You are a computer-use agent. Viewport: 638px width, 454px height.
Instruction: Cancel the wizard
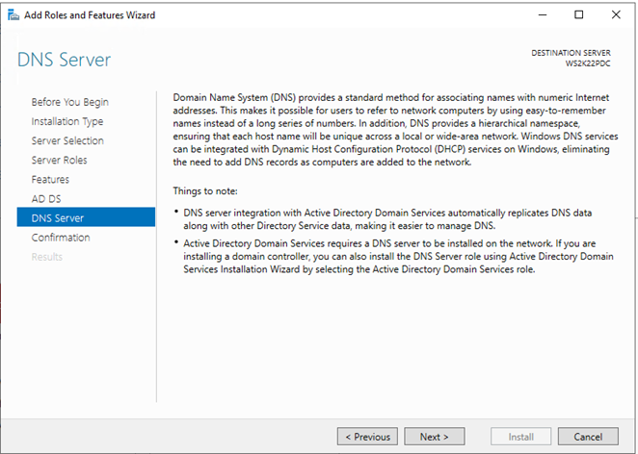click(x=588, y=437)
